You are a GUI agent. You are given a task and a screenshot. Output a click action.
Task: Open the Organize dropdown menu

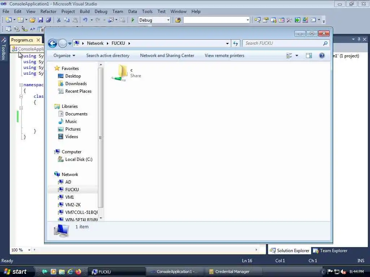[64, 56]
